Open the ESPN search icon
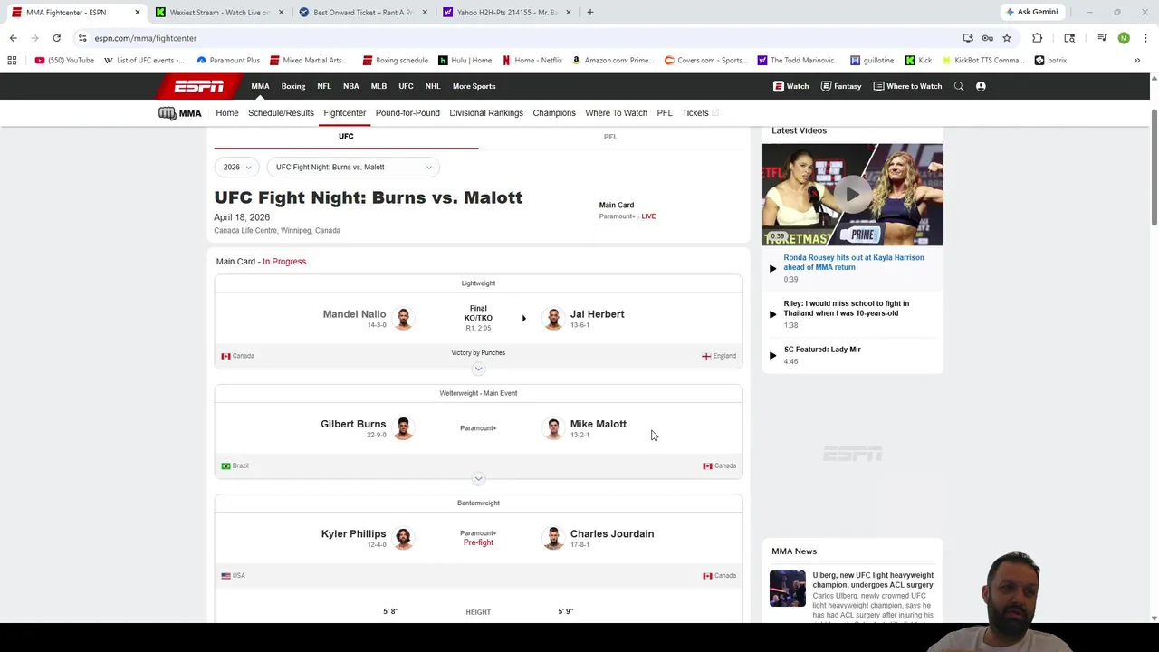This screenshot has width=1159, height=652. pyautogui.click(x=959, y=86)
